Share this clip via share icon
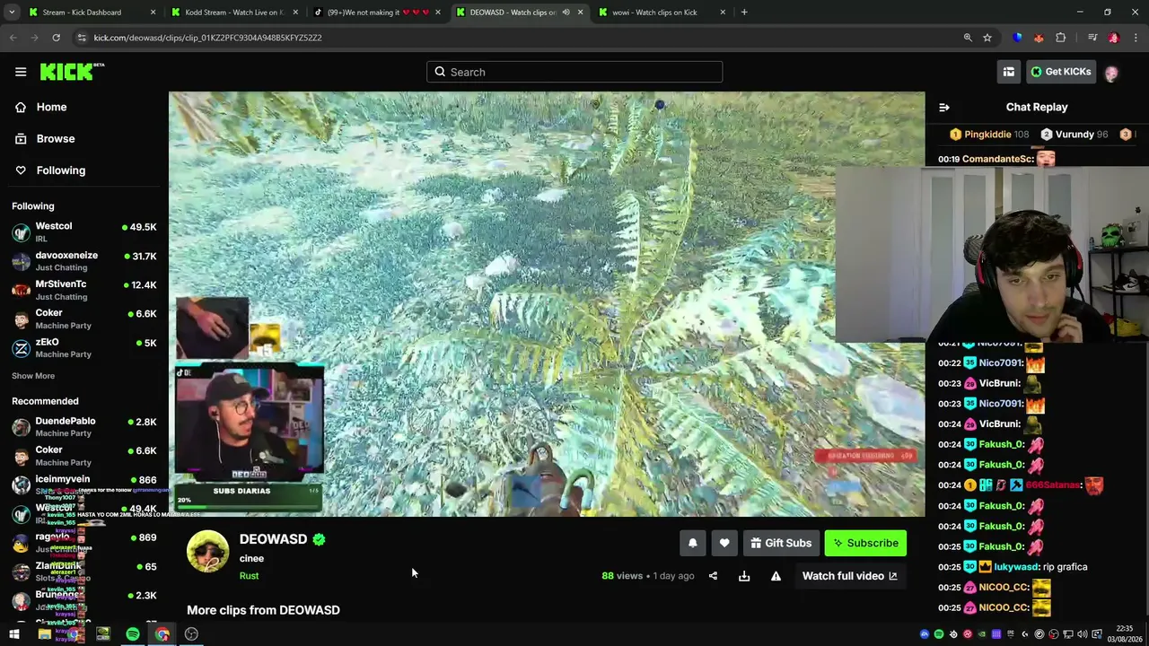This screenshot has width=1149, height=646. click(713, 576)
